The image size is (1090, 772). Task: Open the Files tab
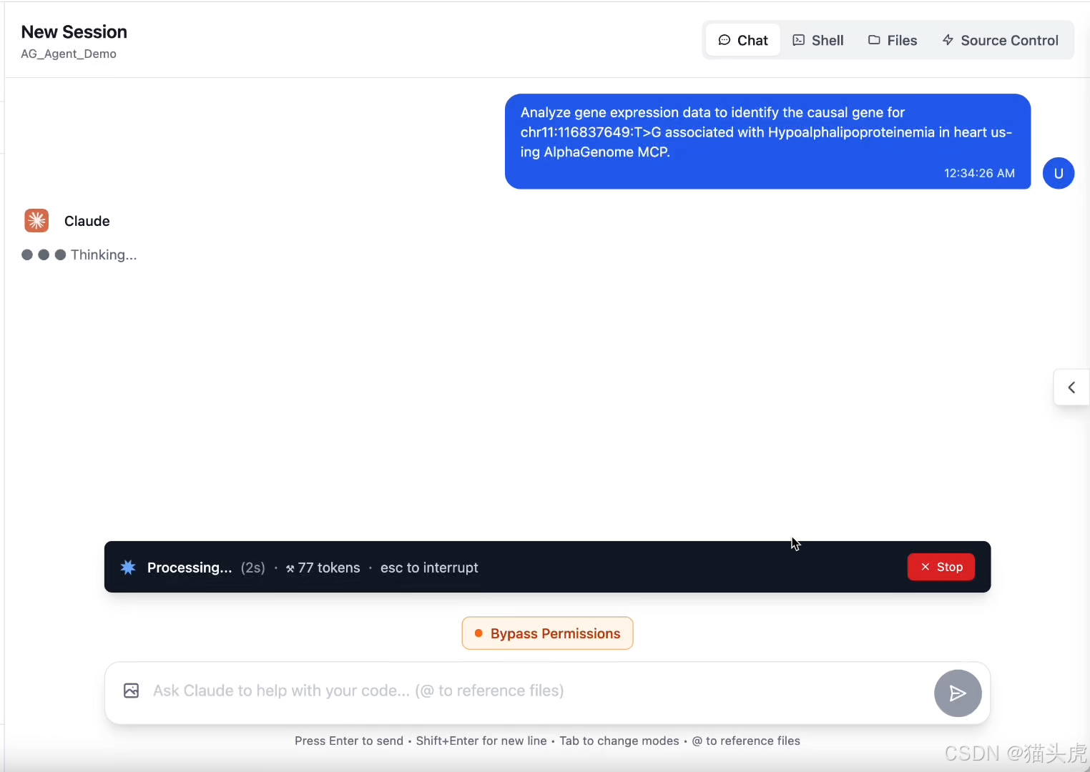[893, 41]
